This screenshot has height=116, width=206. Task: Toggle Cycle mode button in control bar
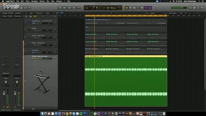pos(126,8)
